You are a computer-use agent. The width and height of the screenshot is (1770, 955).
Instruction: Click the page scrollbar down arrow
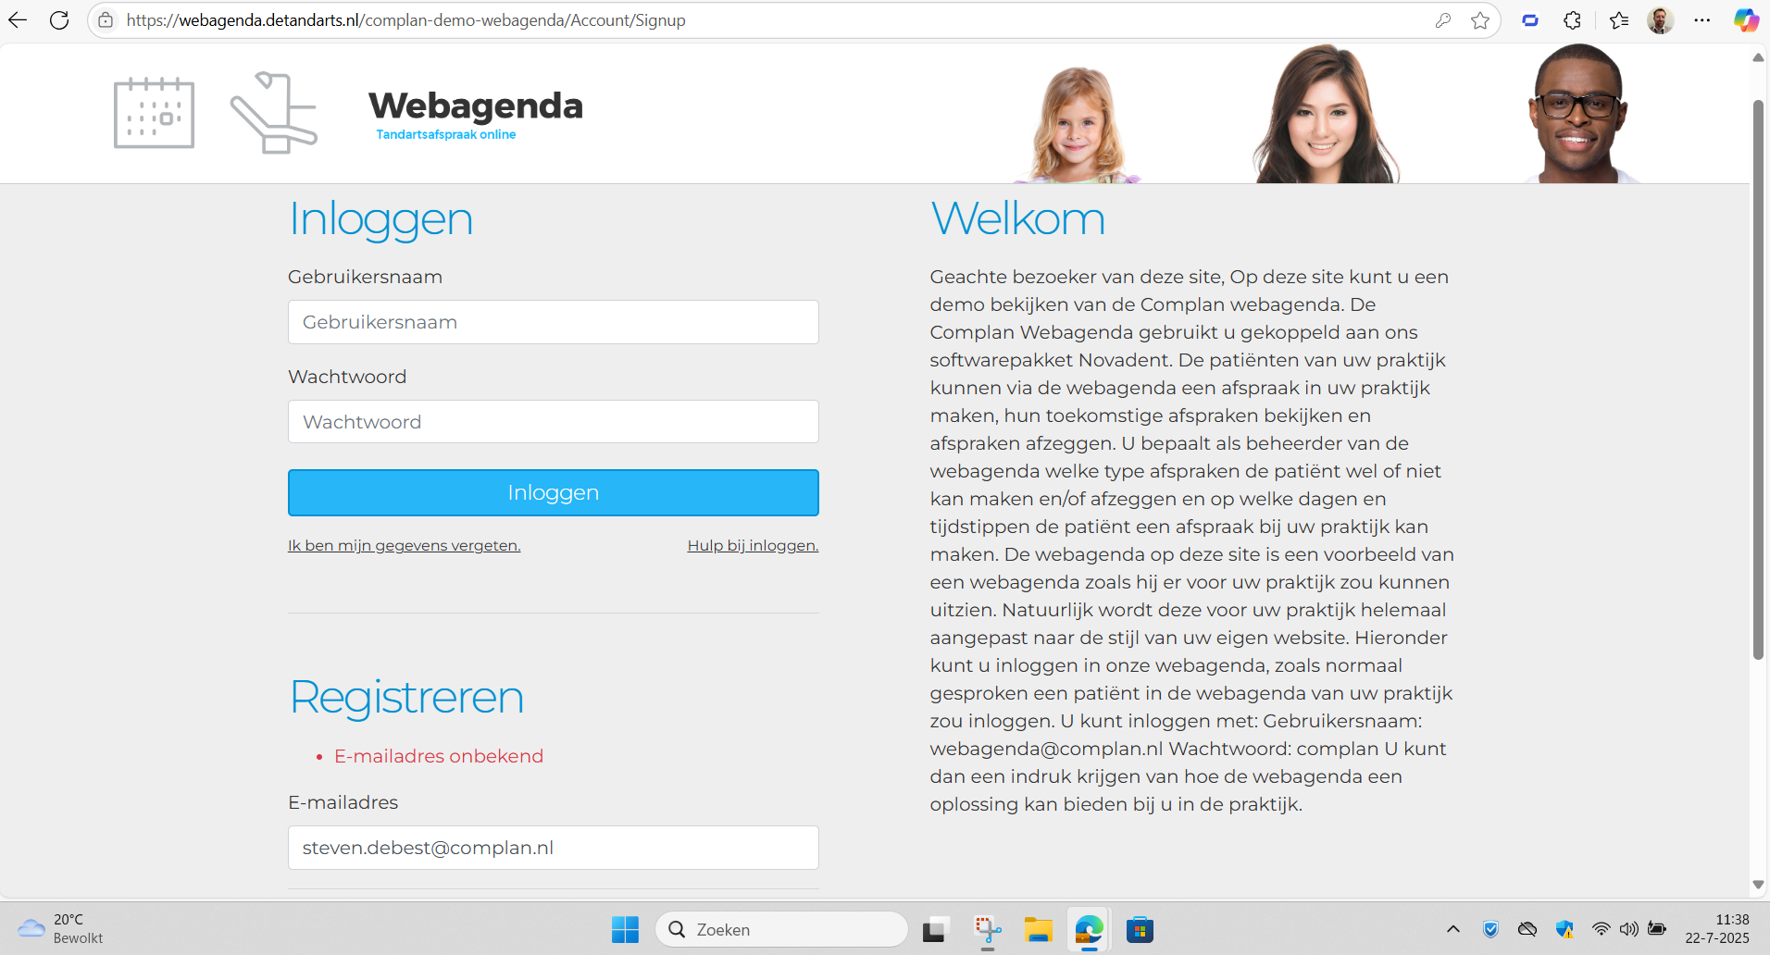[1758, 885]
